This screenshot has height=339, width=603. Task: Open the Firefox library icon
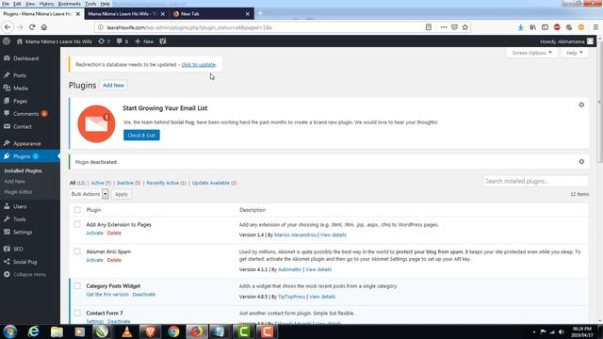click(532, 27)
